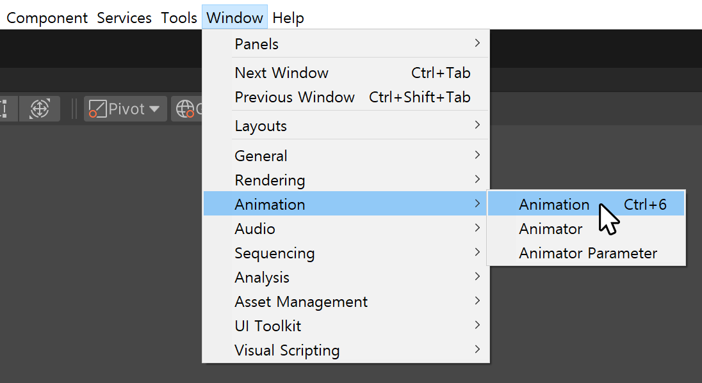Screen dimensions: 702x383
Task: Open the Animator window entry
Action: click(551, 229)
